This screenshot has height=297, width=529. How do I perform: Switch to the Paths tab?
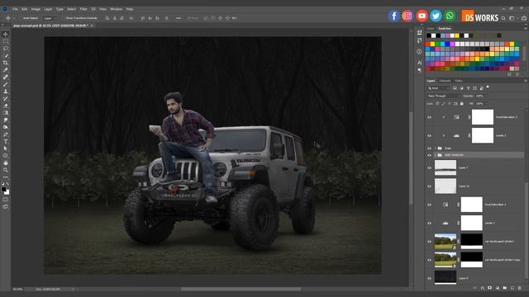(459, 81)
